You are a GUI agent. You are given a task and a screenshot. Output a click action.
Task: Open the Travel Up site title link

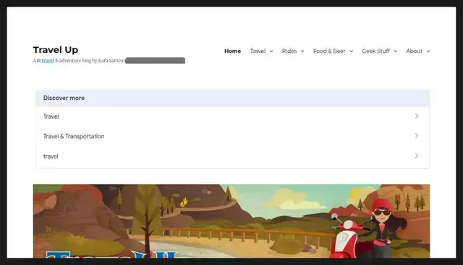click(56, 50)
